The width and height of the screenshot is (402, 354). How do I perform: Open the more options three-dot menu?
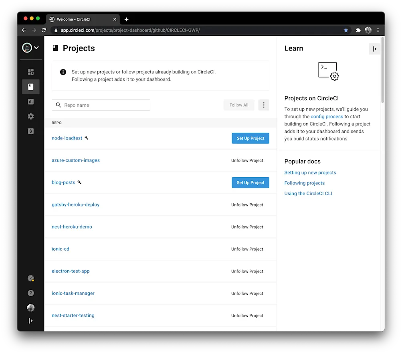coord(264,105)
